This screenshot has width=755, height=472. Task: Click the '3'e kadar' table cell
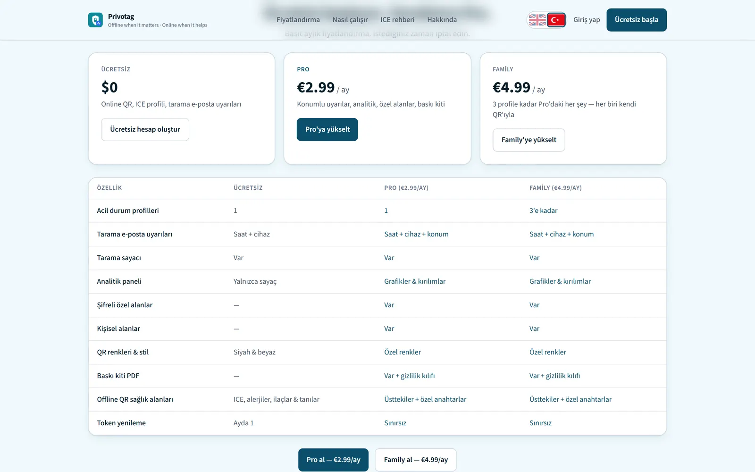(543, 211)
